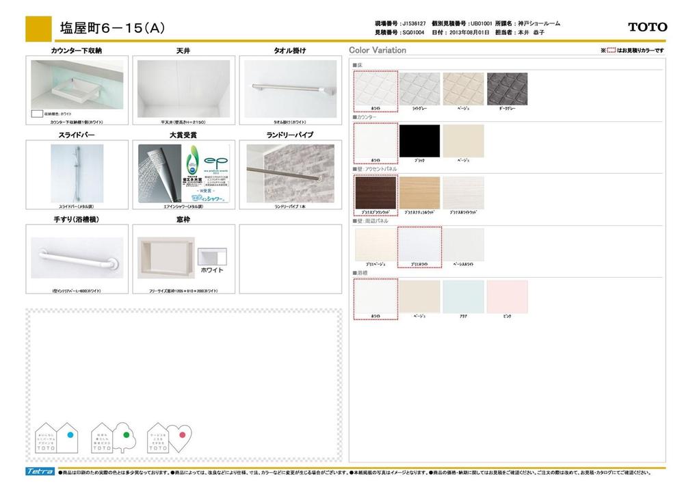Choose the aqua bathtub color swatch
The width and height of the screenshot is (684, 483).
tap(463, 296)
